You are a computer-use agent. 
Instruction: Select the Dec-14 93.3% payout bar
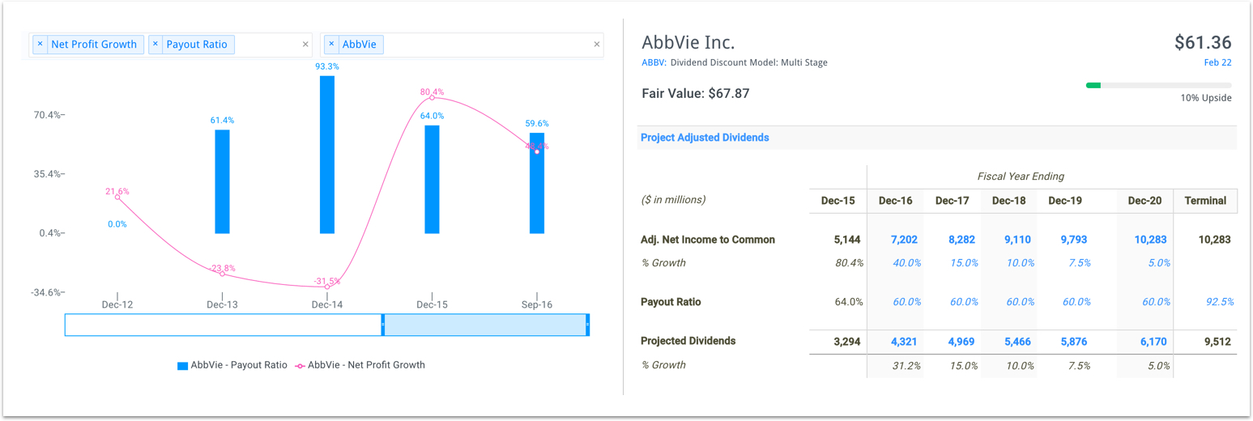click(x=327, y=155)
